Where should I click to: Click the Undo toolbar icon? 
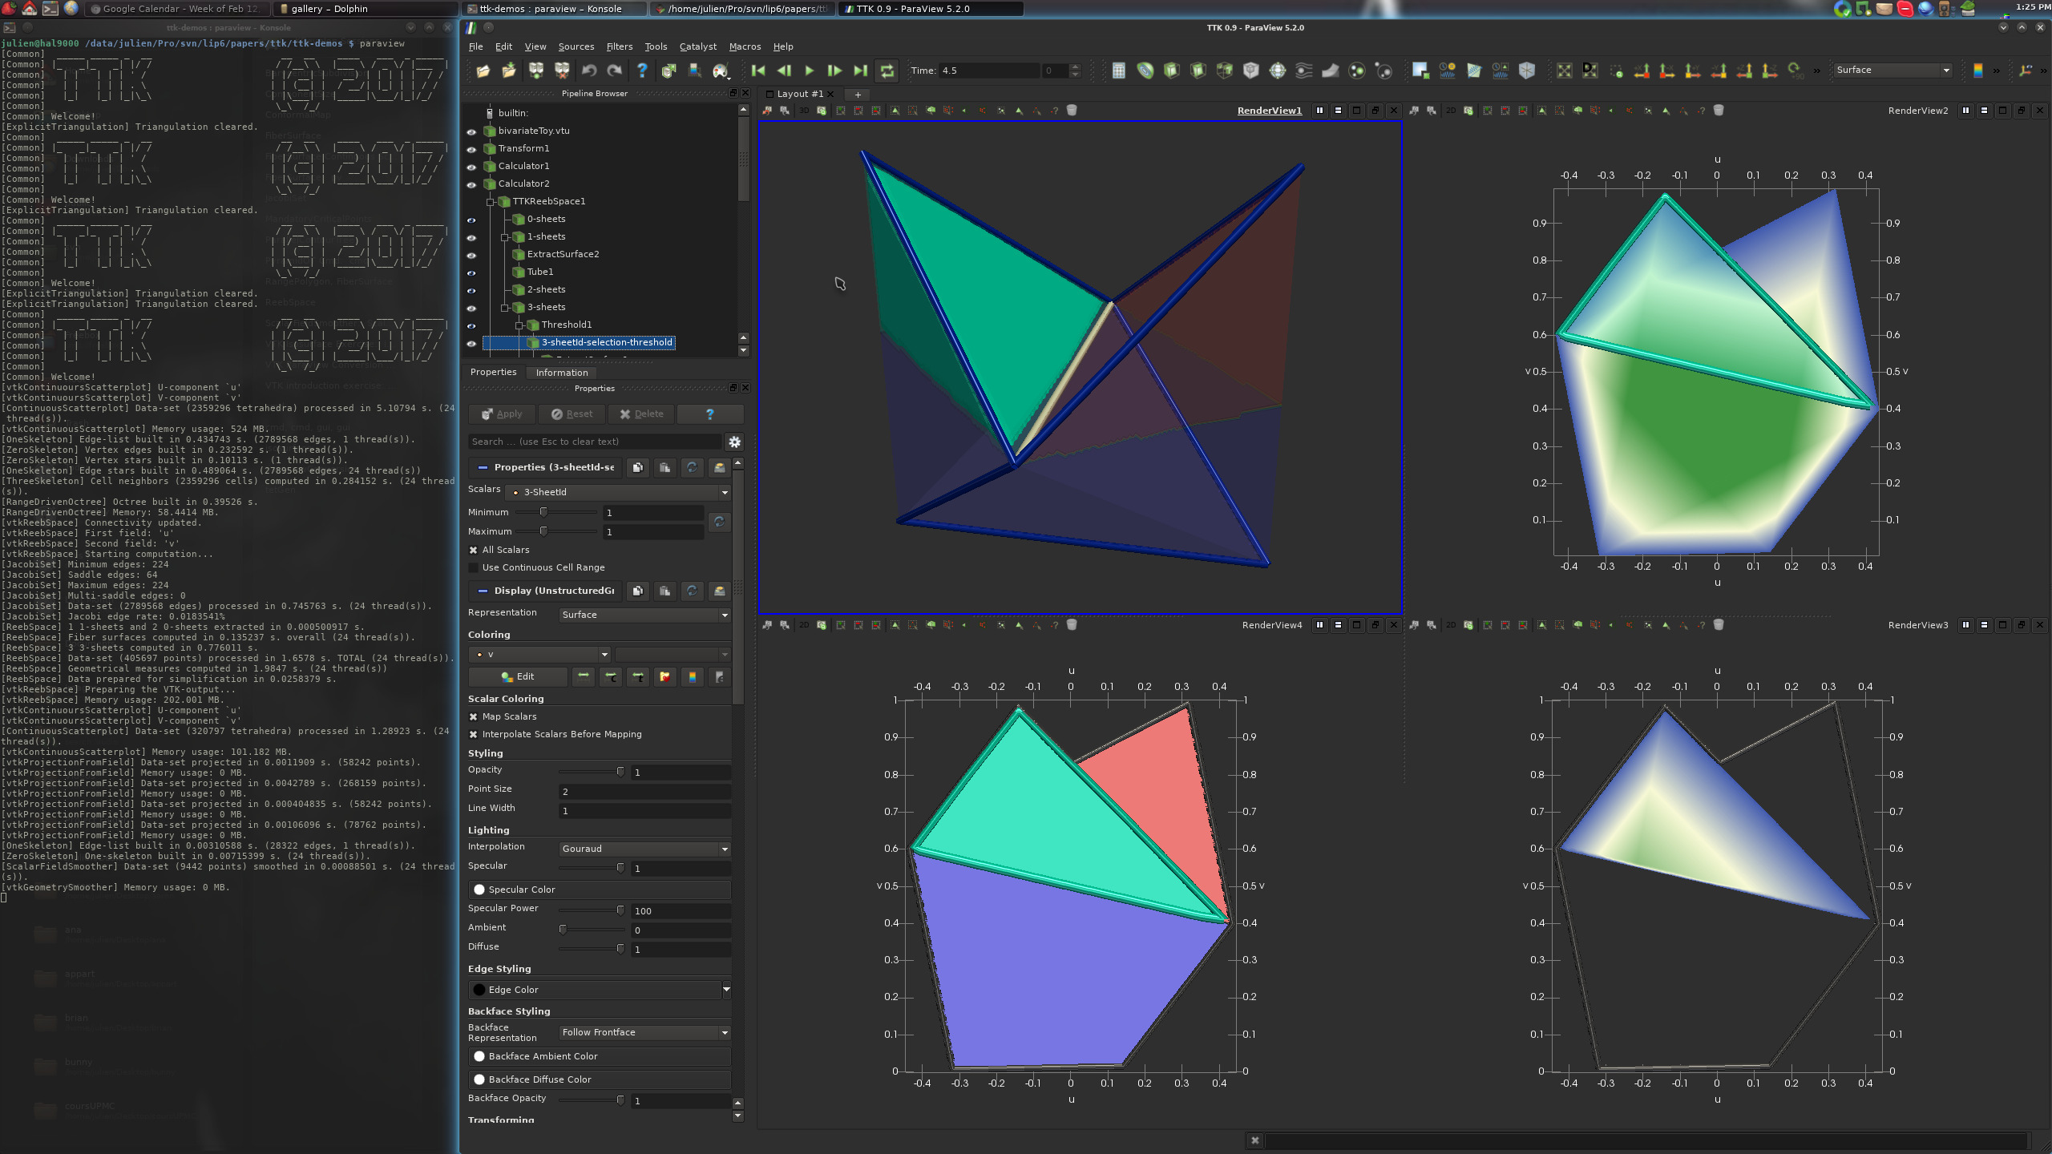589,71
